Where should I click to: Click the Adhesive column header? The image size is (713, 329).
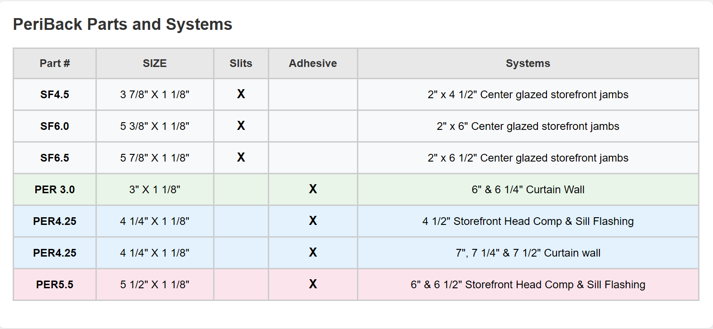[313, 63]
